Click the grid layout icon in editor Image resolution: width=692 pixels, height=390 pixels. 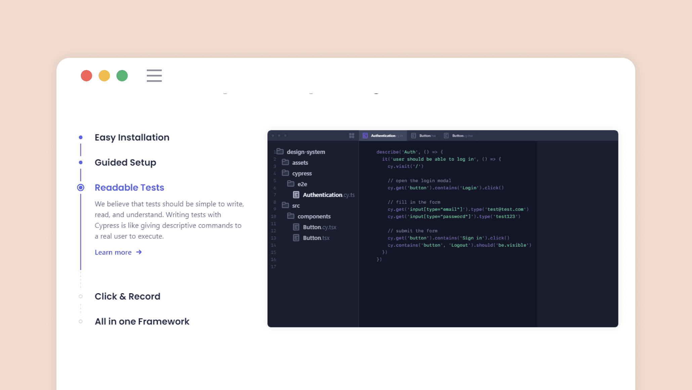coord(352,135)
